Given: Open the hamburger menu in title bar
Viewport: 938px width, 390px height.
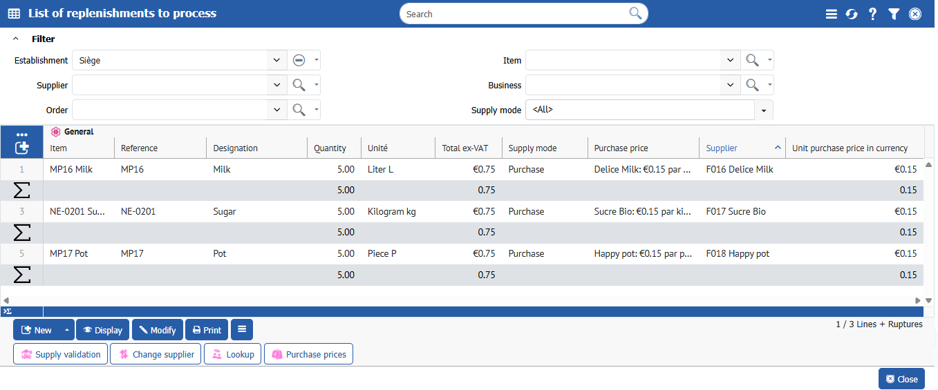Looking at the screenshot, I should [832, 14].
